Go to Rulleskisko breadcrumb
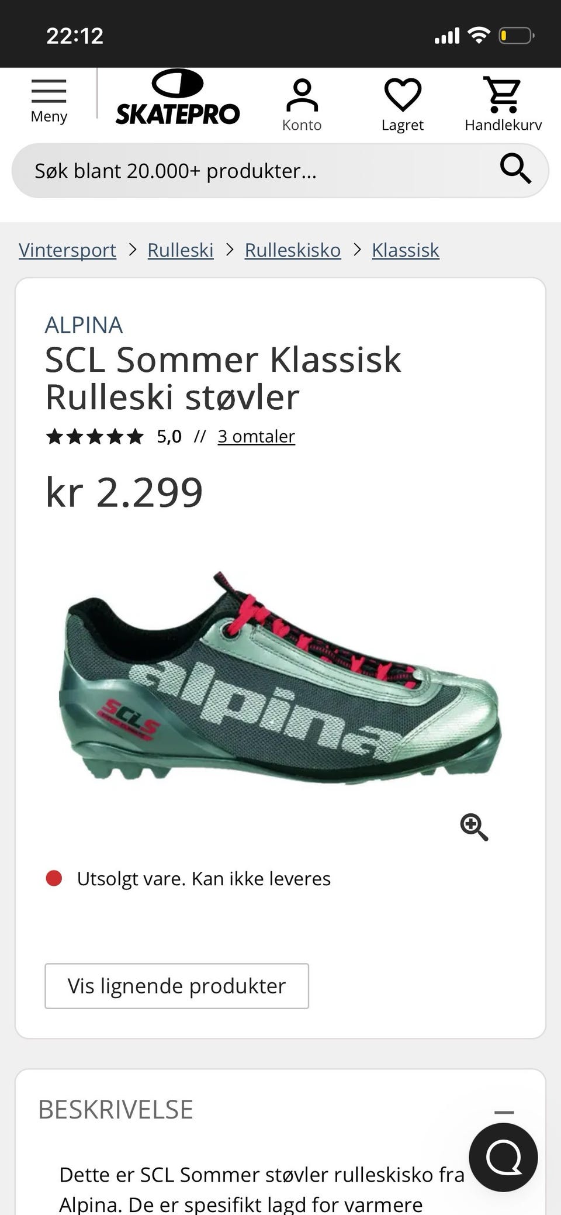Image resolution: width=561 pixels, height=1215 pixels. pyautogui.click(x=292, y=250)
